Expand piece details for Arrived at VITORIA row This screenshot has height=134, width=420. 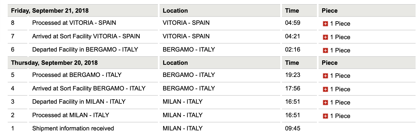[325, 37]
